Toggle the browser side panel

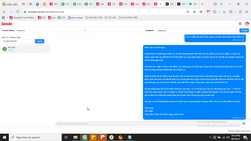231,12
